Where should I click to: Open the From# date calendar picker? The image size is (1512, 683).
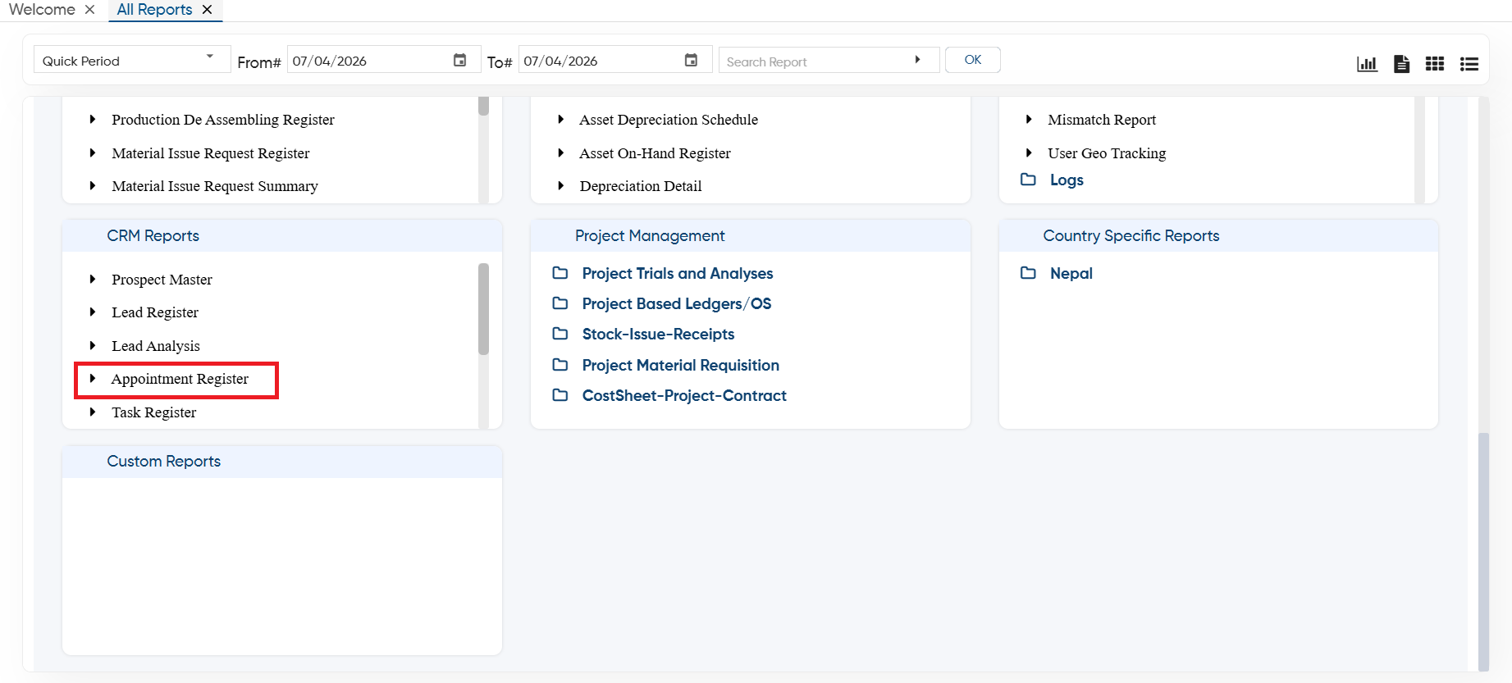point(460,61)
